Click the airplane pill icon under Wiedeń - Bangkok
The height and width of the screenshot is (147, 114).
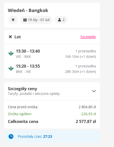point(13,20)
